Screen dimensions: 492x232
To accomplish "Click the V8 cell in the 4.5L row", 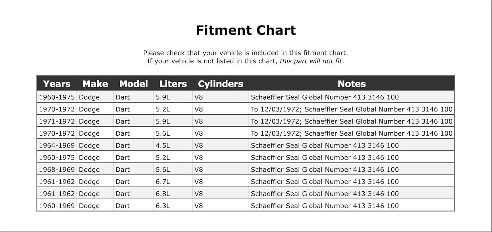I will click(199, 145).
